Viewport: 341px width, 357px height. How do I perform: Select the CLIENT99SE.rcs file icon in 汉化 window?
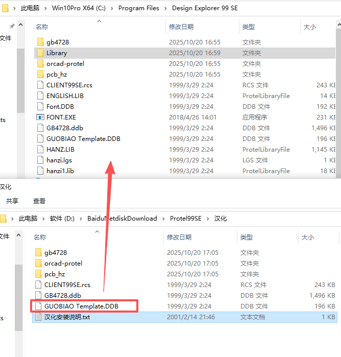pos(38,284)
